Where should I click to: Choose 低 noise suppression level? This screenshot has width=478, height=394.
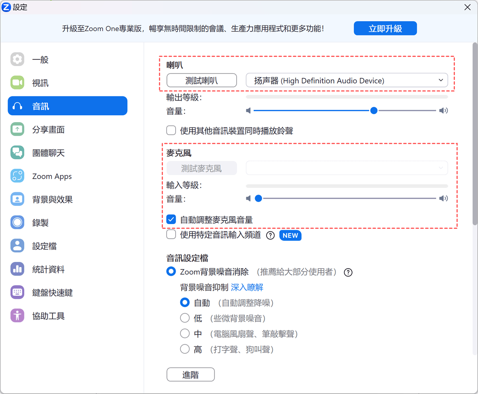pos(185,318)
